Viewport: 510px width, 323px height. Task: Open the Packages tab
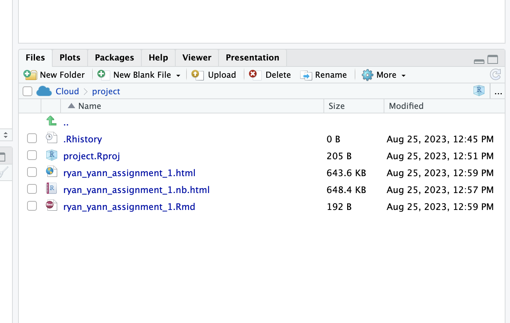(114, 57)
